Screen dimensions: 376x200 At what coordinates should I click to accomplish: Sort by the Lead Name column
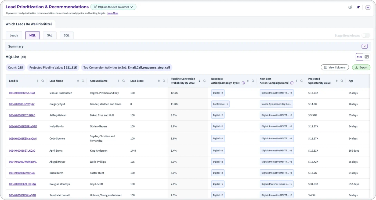78,81
